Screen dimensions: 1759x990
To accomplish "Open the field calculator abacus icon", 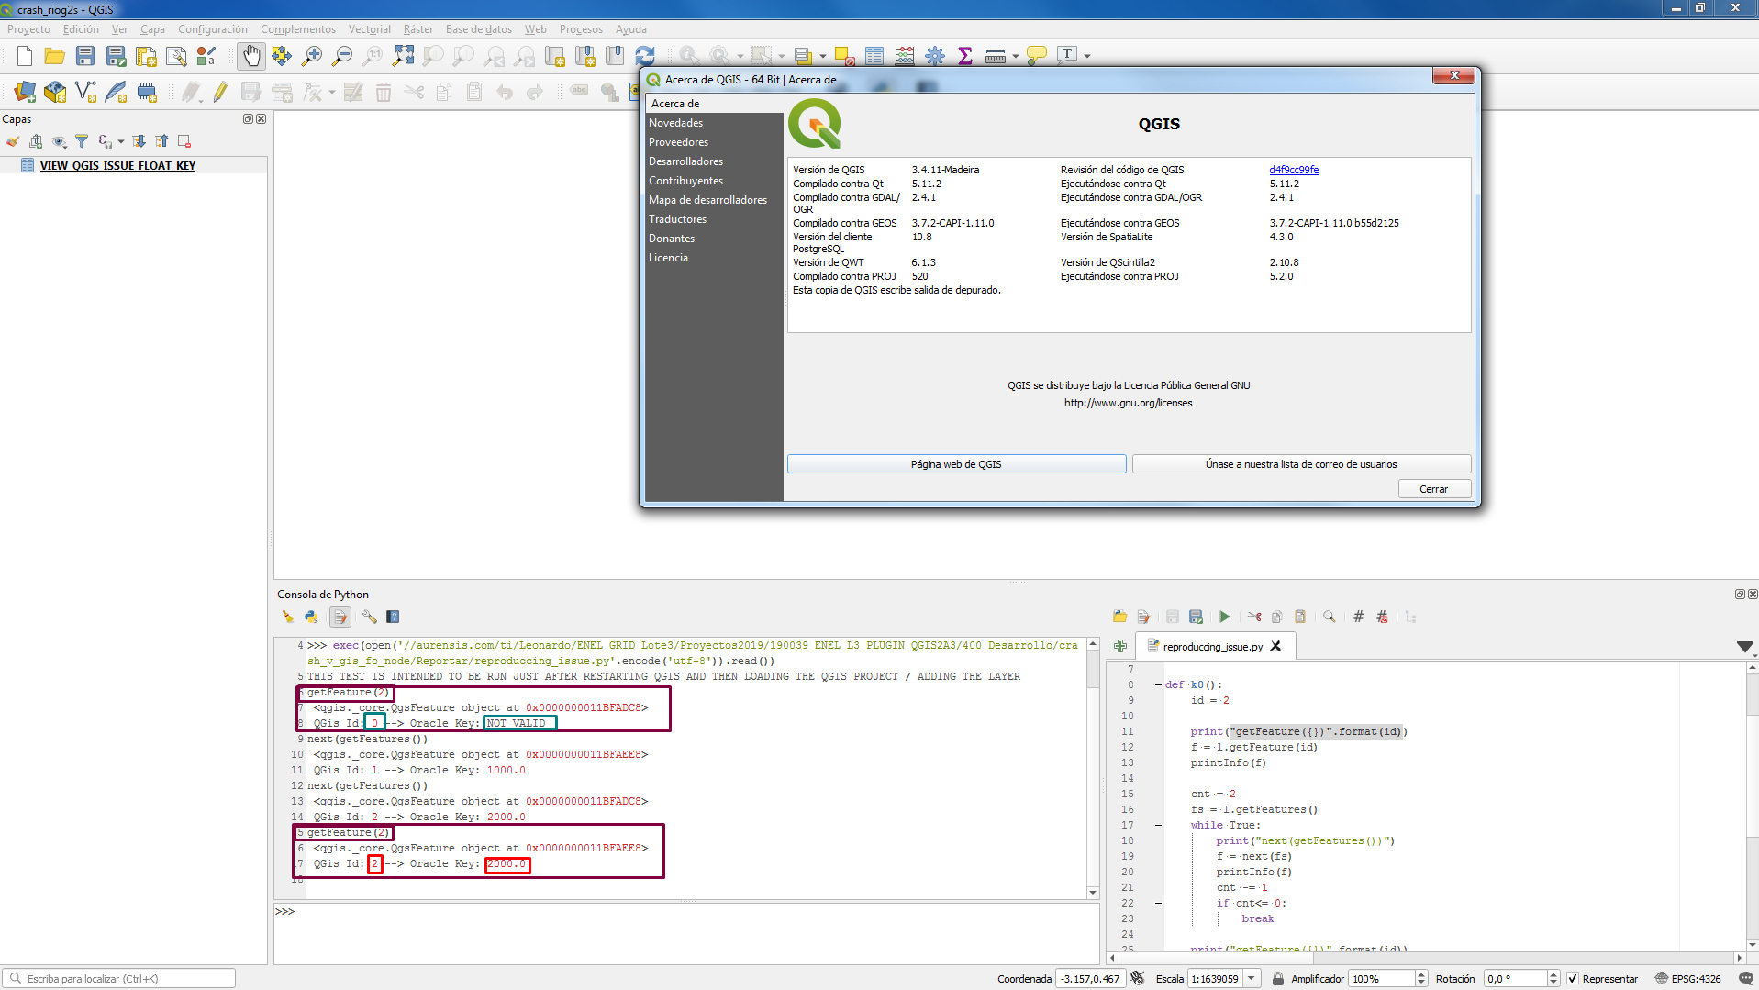I will tap(904, 56).
